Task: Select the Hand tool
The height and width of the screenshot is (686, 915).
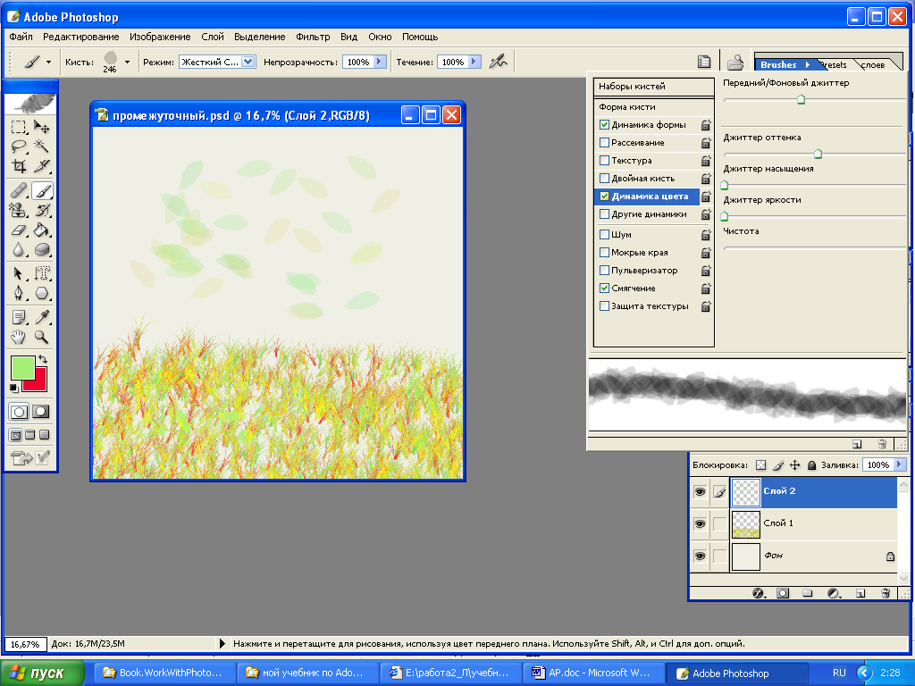Action: (x=19, y=337)
